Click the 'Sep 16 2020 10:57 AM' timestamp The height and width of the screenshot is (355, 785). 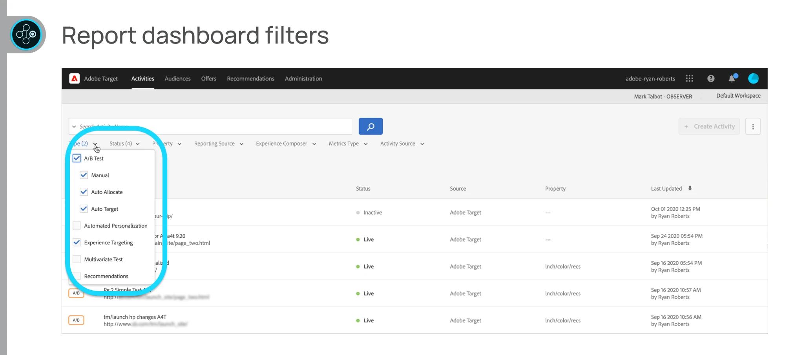[676, 290]
